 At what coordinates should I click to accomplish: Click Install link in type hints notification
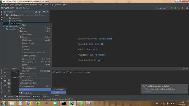[x=148, y=91]
